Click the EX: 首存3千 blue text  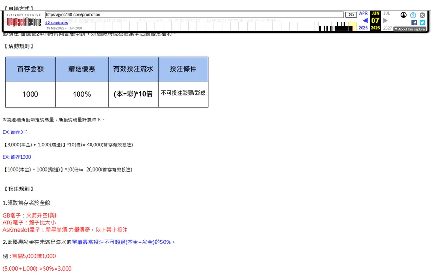click(15, 132)
